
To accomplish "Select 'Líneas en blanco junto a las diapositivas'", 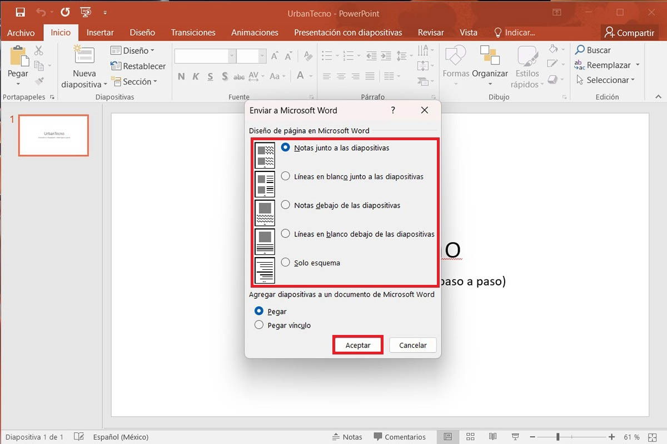I will (x=286, y=176).
